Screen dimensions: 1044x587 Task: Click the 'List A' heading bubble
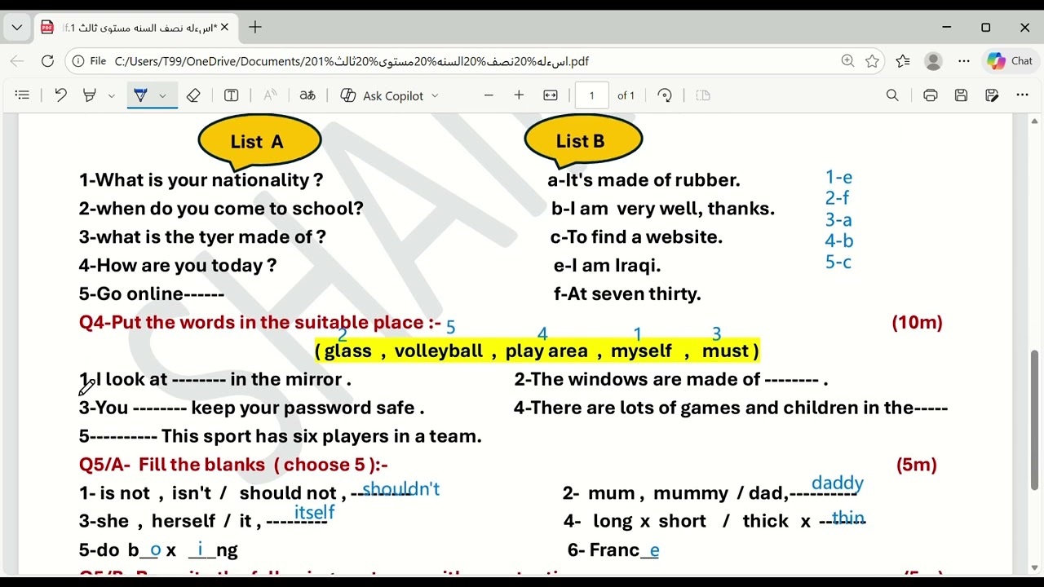[259, 141]
